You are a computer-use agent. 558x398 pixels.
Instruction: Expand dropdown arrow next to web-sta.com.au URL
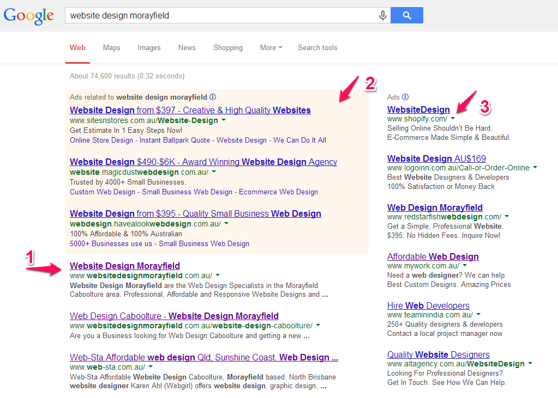coord(151,366)
